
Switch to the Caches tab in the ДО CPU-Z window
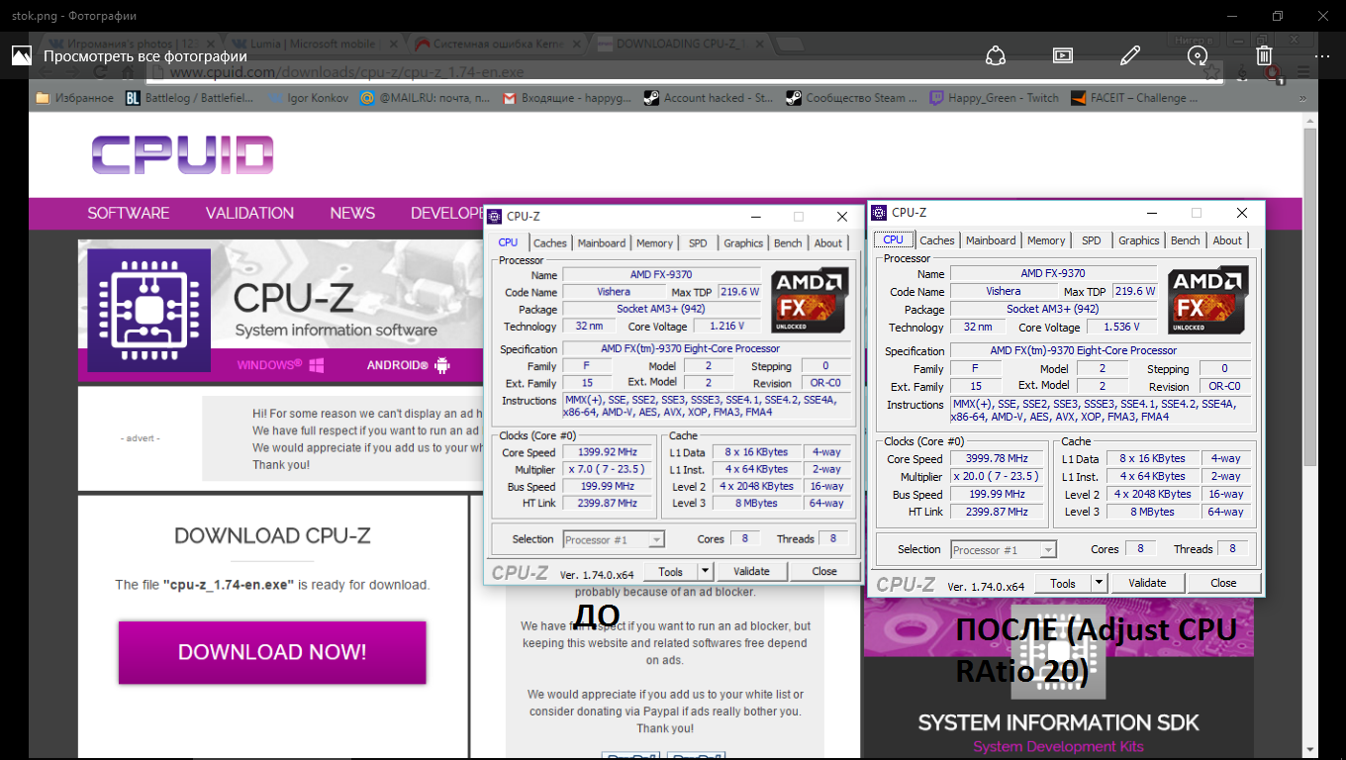click(550, 243)
